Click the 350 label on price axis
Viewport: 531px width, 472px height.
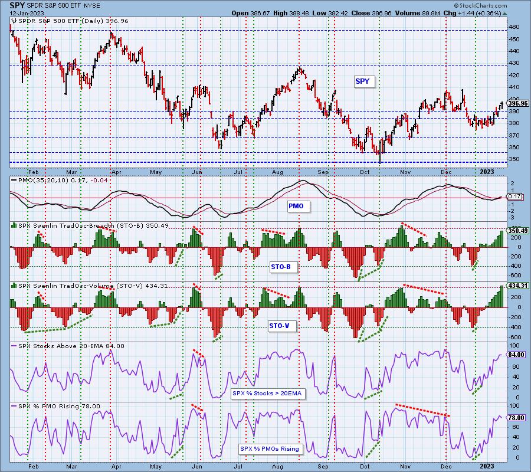tap(514, 159)
